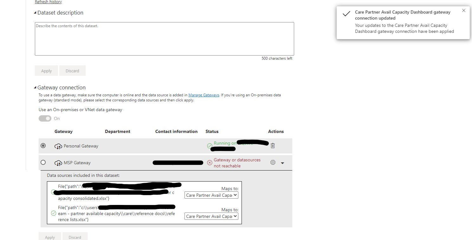
Task: Open Maps to dropdown for capacity consolidated.xlsx
Action: 211,195
